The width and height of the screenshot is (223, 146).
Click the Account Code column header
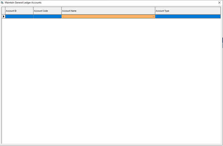tap(48, 11)
